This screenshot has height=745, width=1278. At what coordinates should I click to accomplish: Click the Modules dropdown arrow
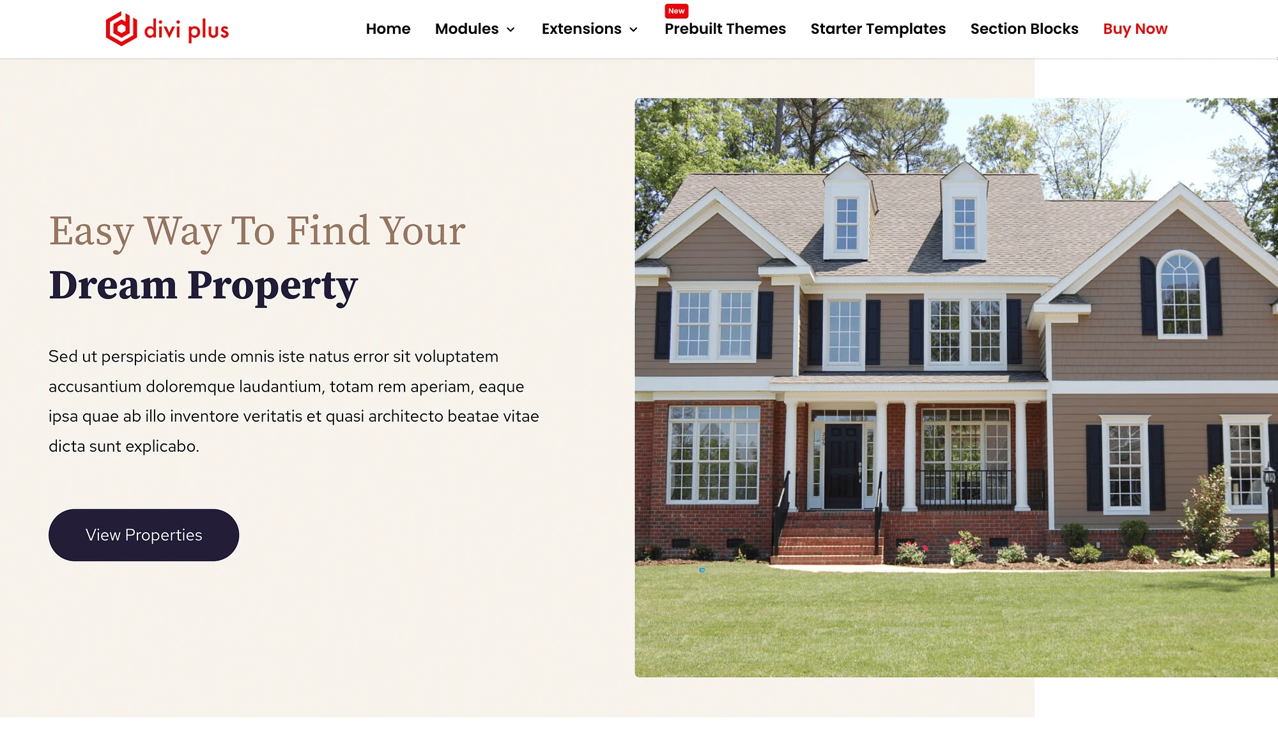coord(512,29)
